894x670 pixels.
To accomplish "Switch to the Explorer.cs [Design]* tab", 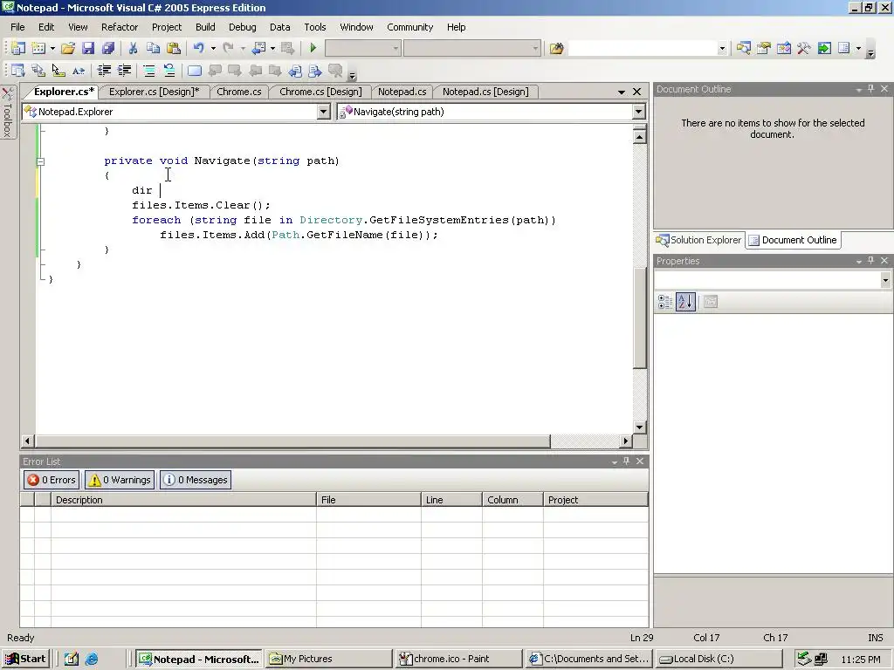I will click(154, 92).
